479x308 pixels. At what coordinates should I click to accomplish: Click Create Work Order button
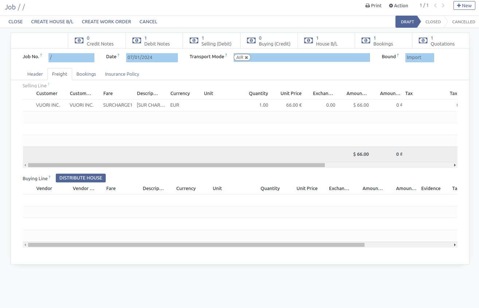[106, 22]
